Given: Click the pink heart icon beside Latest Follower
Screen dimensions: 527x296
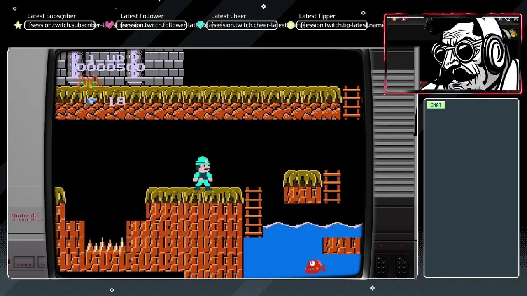Looking at the screenshot, I should tap(110, 25).
